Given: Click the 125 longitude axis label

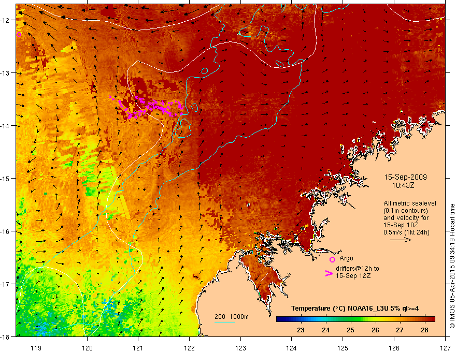Looking at the screenshot, I should [x=343, y=348].
